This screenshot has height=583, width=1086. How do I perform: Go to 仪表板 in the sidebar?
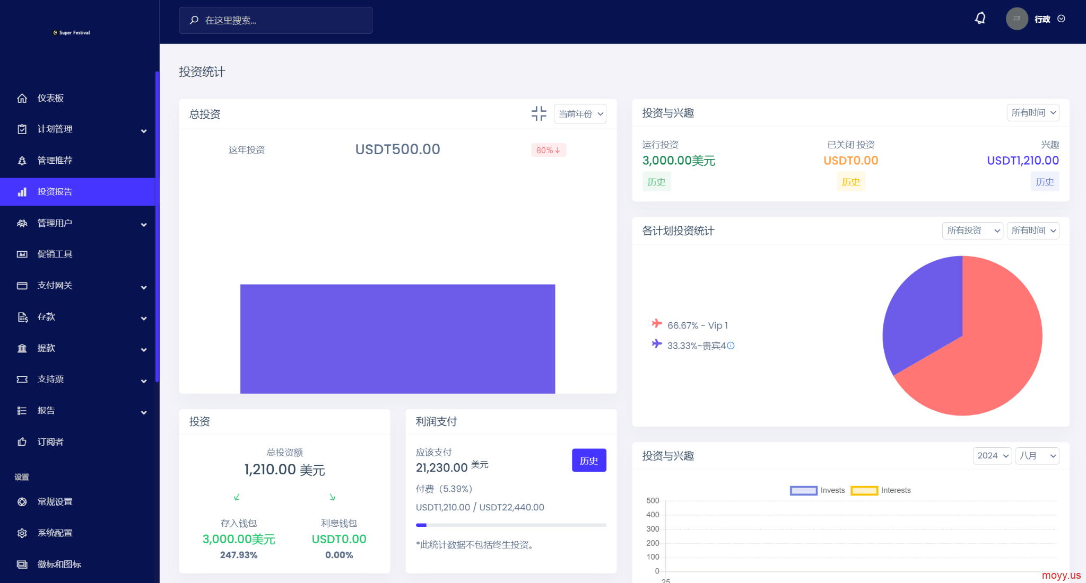click(x=77, y=98)
